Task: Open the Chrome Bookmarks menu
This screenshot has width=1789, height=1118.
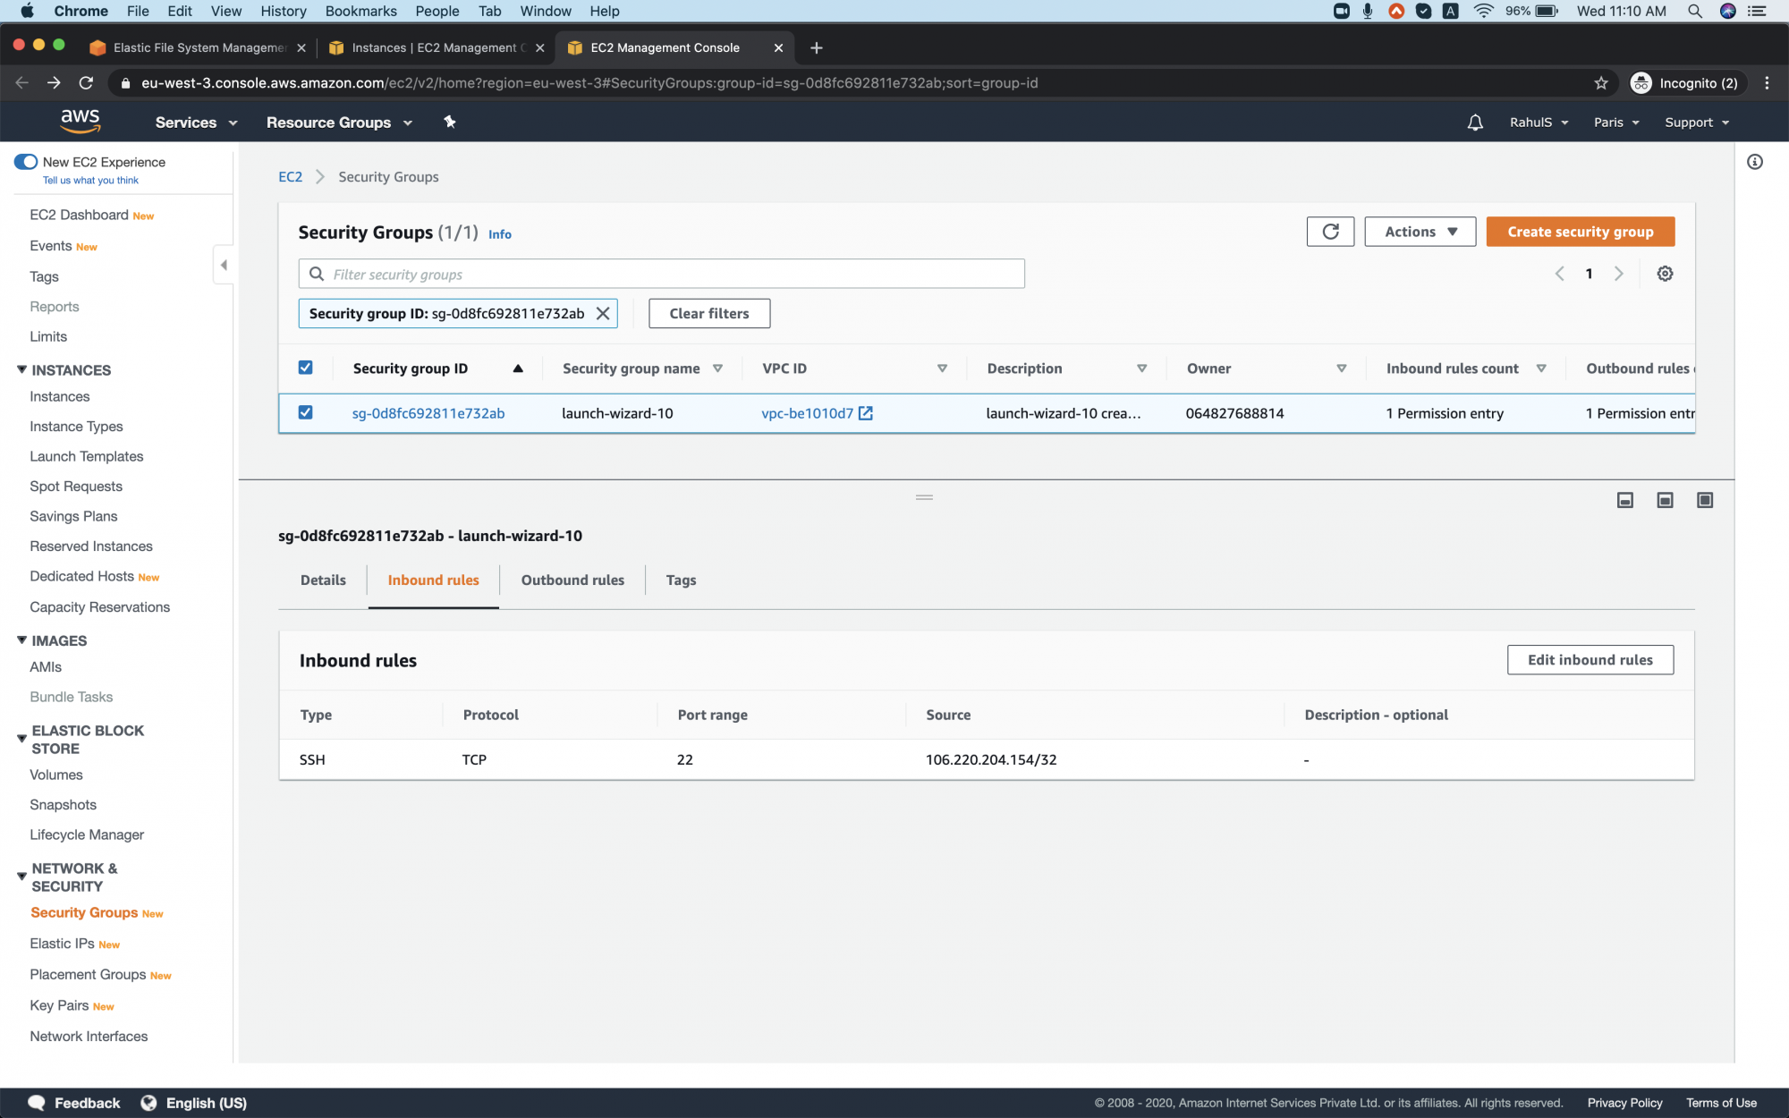Action: (x=360, y=11)
